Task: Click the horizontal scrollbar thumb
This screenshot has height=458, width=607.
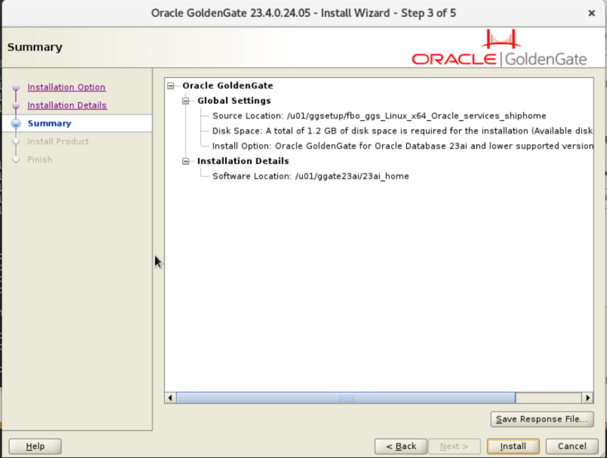Action: coord(346,398)
